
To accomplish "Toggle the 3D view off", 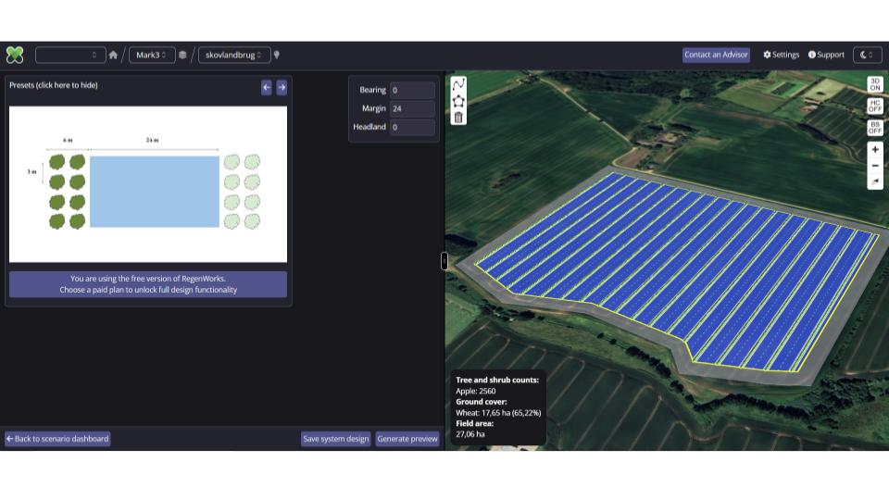I will (875, 84).
